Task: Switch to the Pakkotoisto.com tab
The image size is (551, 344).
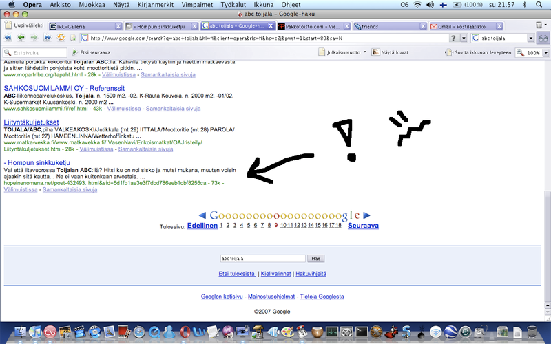Action: coord(313,26)
